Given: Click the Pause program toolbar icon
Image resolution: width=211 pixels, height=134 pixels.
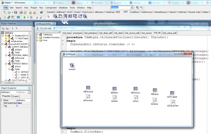Looking at the screenshot, I should 31,17.
